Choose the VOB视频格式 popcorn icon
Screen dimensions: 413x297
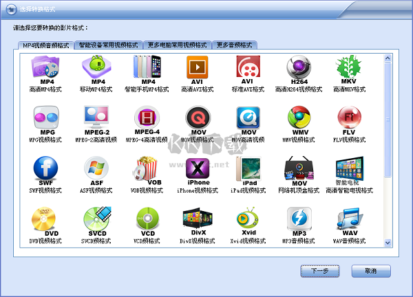click(x=146, y=168)
